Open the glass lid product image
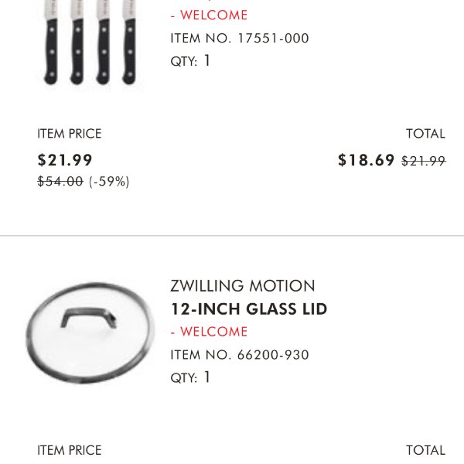Viewport: 464px width, 464px height. pos(90,333)
